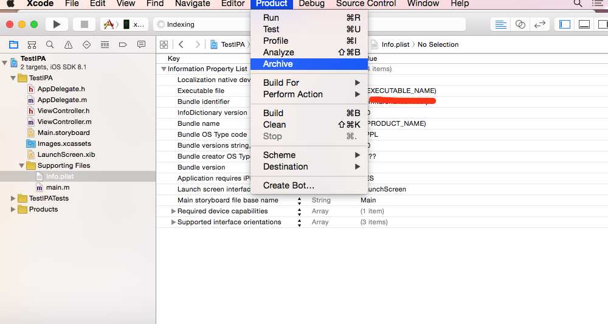Image resolution: width=608 pixels, height=324 pixels.
Task: Click the type stepper for Supported interface orientations
Action: tap(299, 222)
